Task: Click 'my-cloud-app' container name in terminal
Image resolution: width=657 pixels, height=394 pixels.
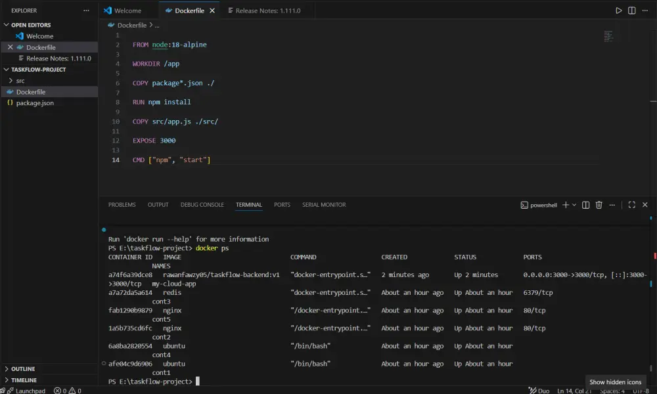Action: pos(174,284)
